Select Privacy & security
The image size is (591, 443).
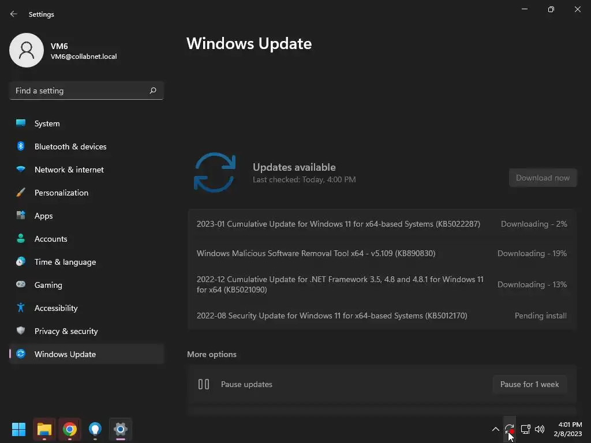pos(87,331)
